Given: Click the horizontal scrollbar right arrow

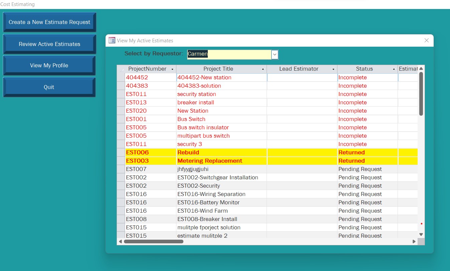Looking at the screenshot, I should click(414, 241).
